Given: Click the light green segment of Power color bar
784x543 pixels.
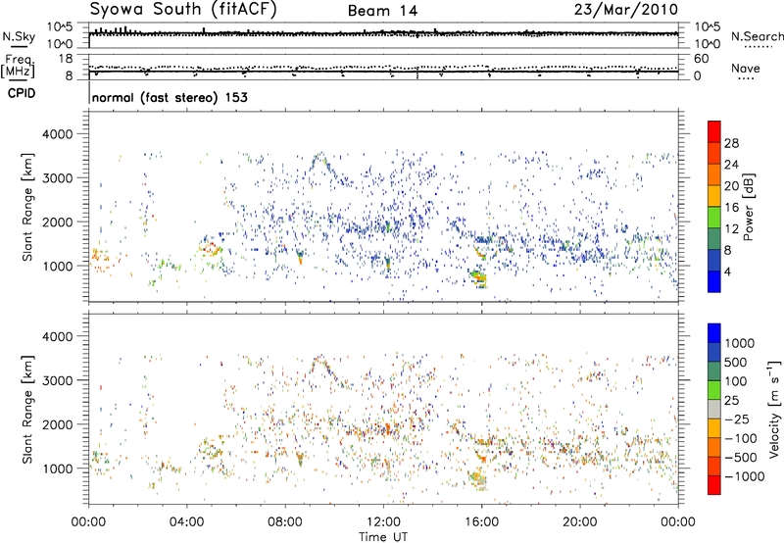Looking at the screenshot, I should coord(714,218).
